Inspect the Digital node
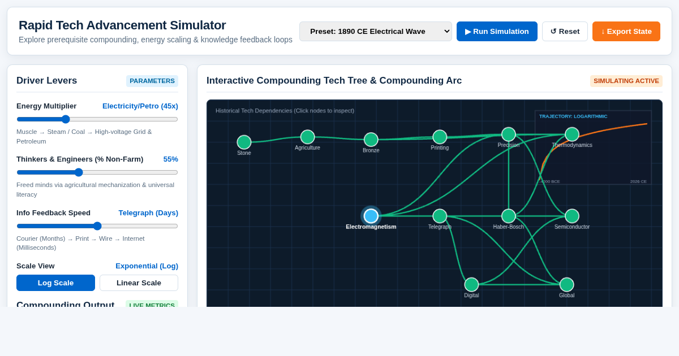The height and width of the screenshot is (356, 679). tap(471, 285)
